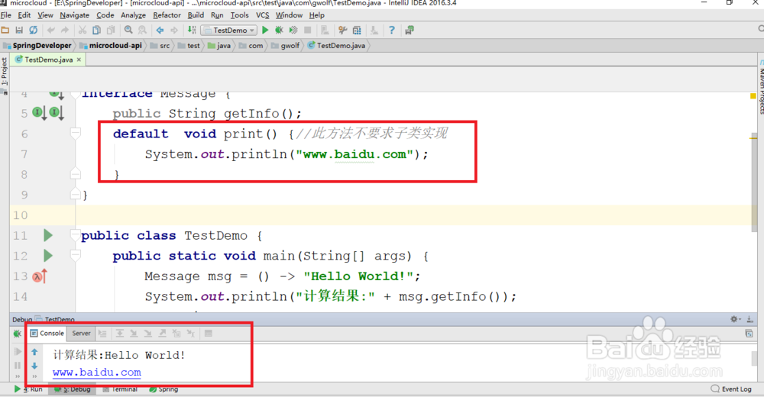764x397 pixels.
Task: Click the gwolf breadcrumb folder
Action: pyautogui.click(x=286, y=45)
